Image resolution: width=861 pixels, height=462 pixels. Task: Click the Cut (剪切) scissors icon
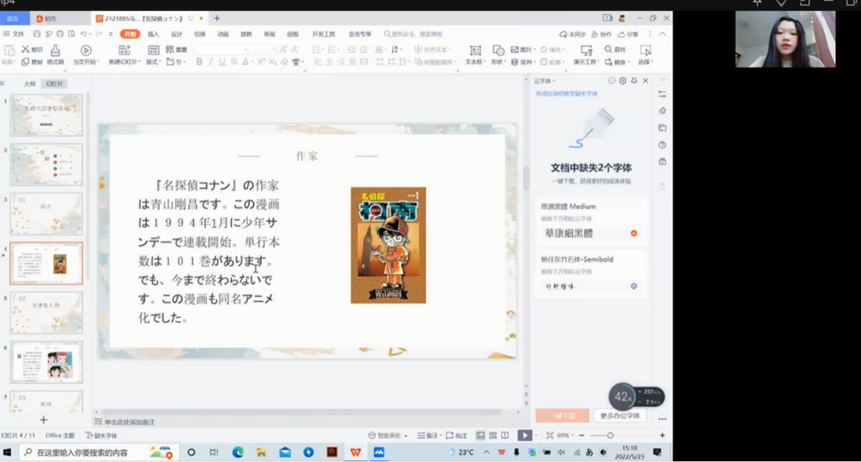(26, 50)
